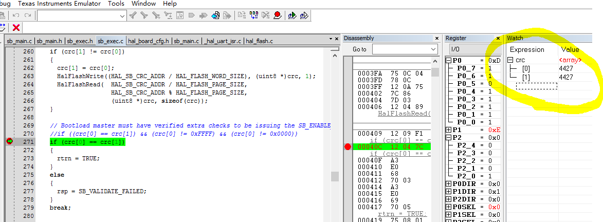Click the Disassembly vertical scrollbar thumb
The height and width of the screenshot is (222, 603).
(435, 72)
